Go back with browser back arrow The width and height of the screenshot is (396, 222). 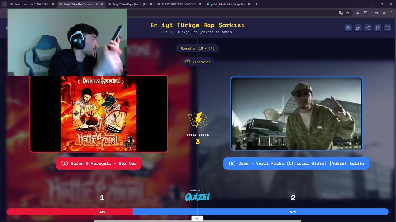click(4, 13)
